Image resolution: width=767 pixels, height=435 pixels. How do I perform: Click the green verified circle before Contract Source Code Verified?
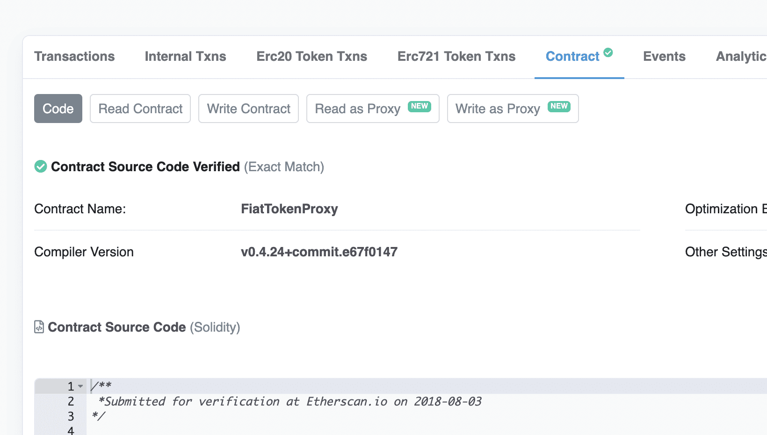[x=41, y=167]
